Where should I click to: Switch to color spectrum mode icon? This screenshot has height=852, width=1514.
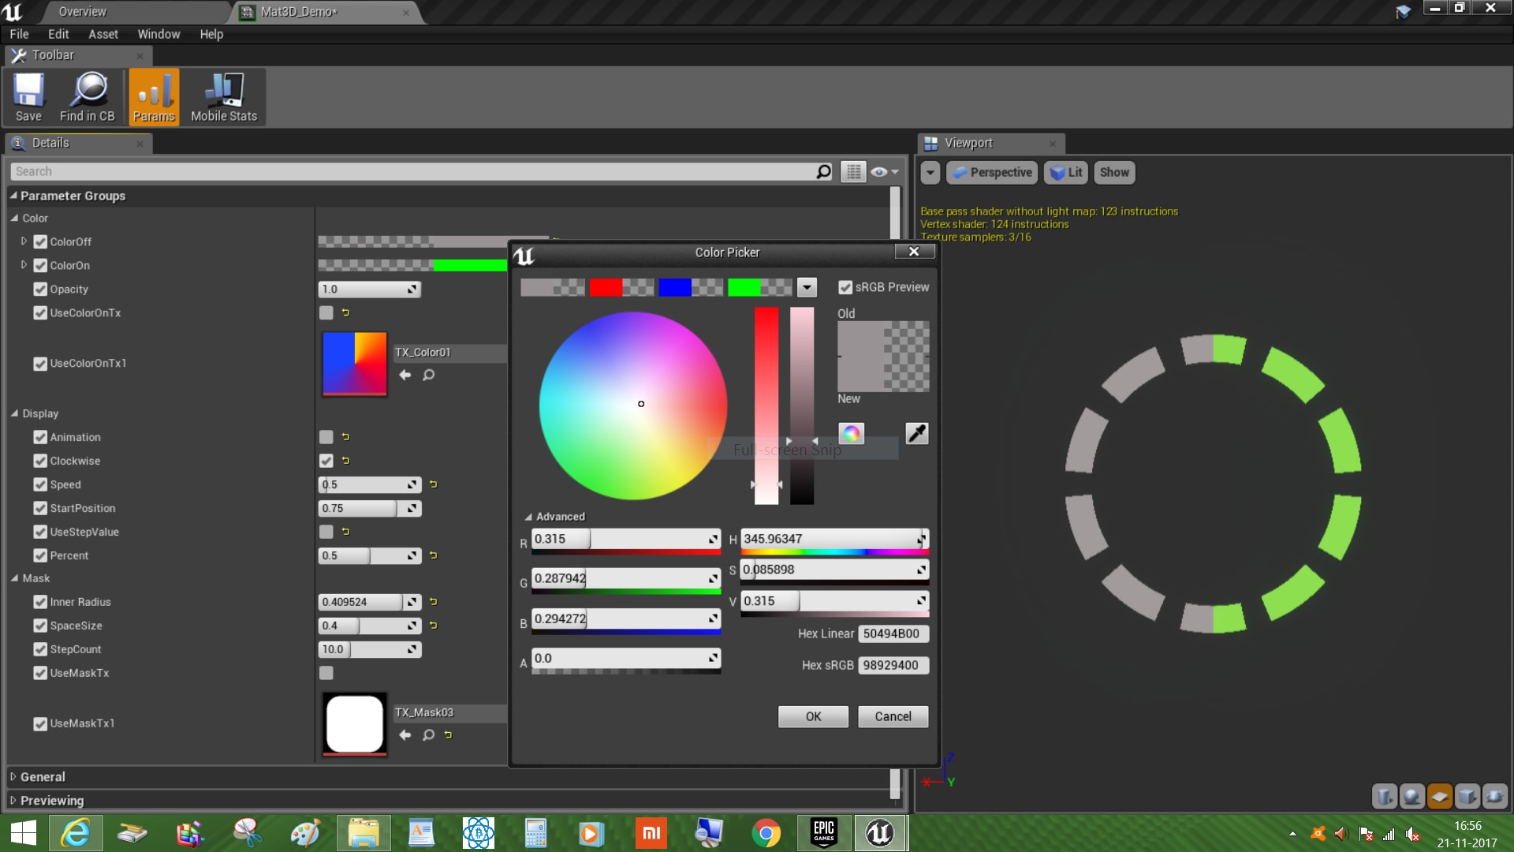pyautogui.click(x=851, y=433)
